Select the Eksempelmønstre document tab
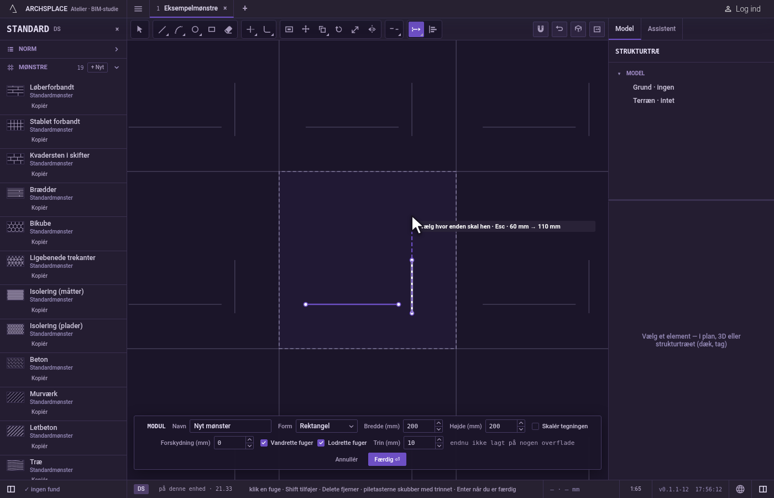774x498 pixels. (x=191, y=8)
